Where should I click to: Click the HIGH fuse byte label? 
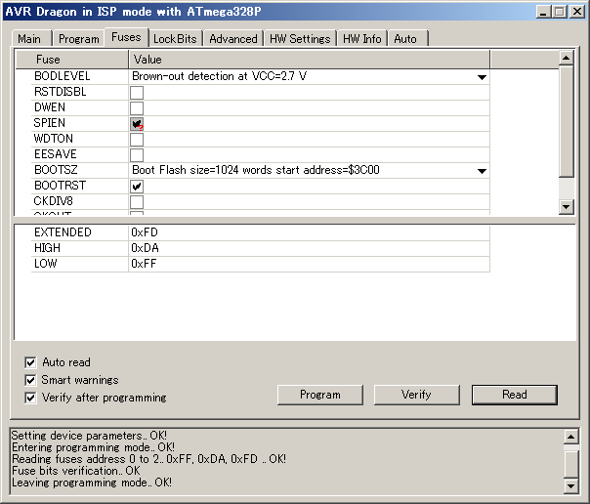[47, 248]
